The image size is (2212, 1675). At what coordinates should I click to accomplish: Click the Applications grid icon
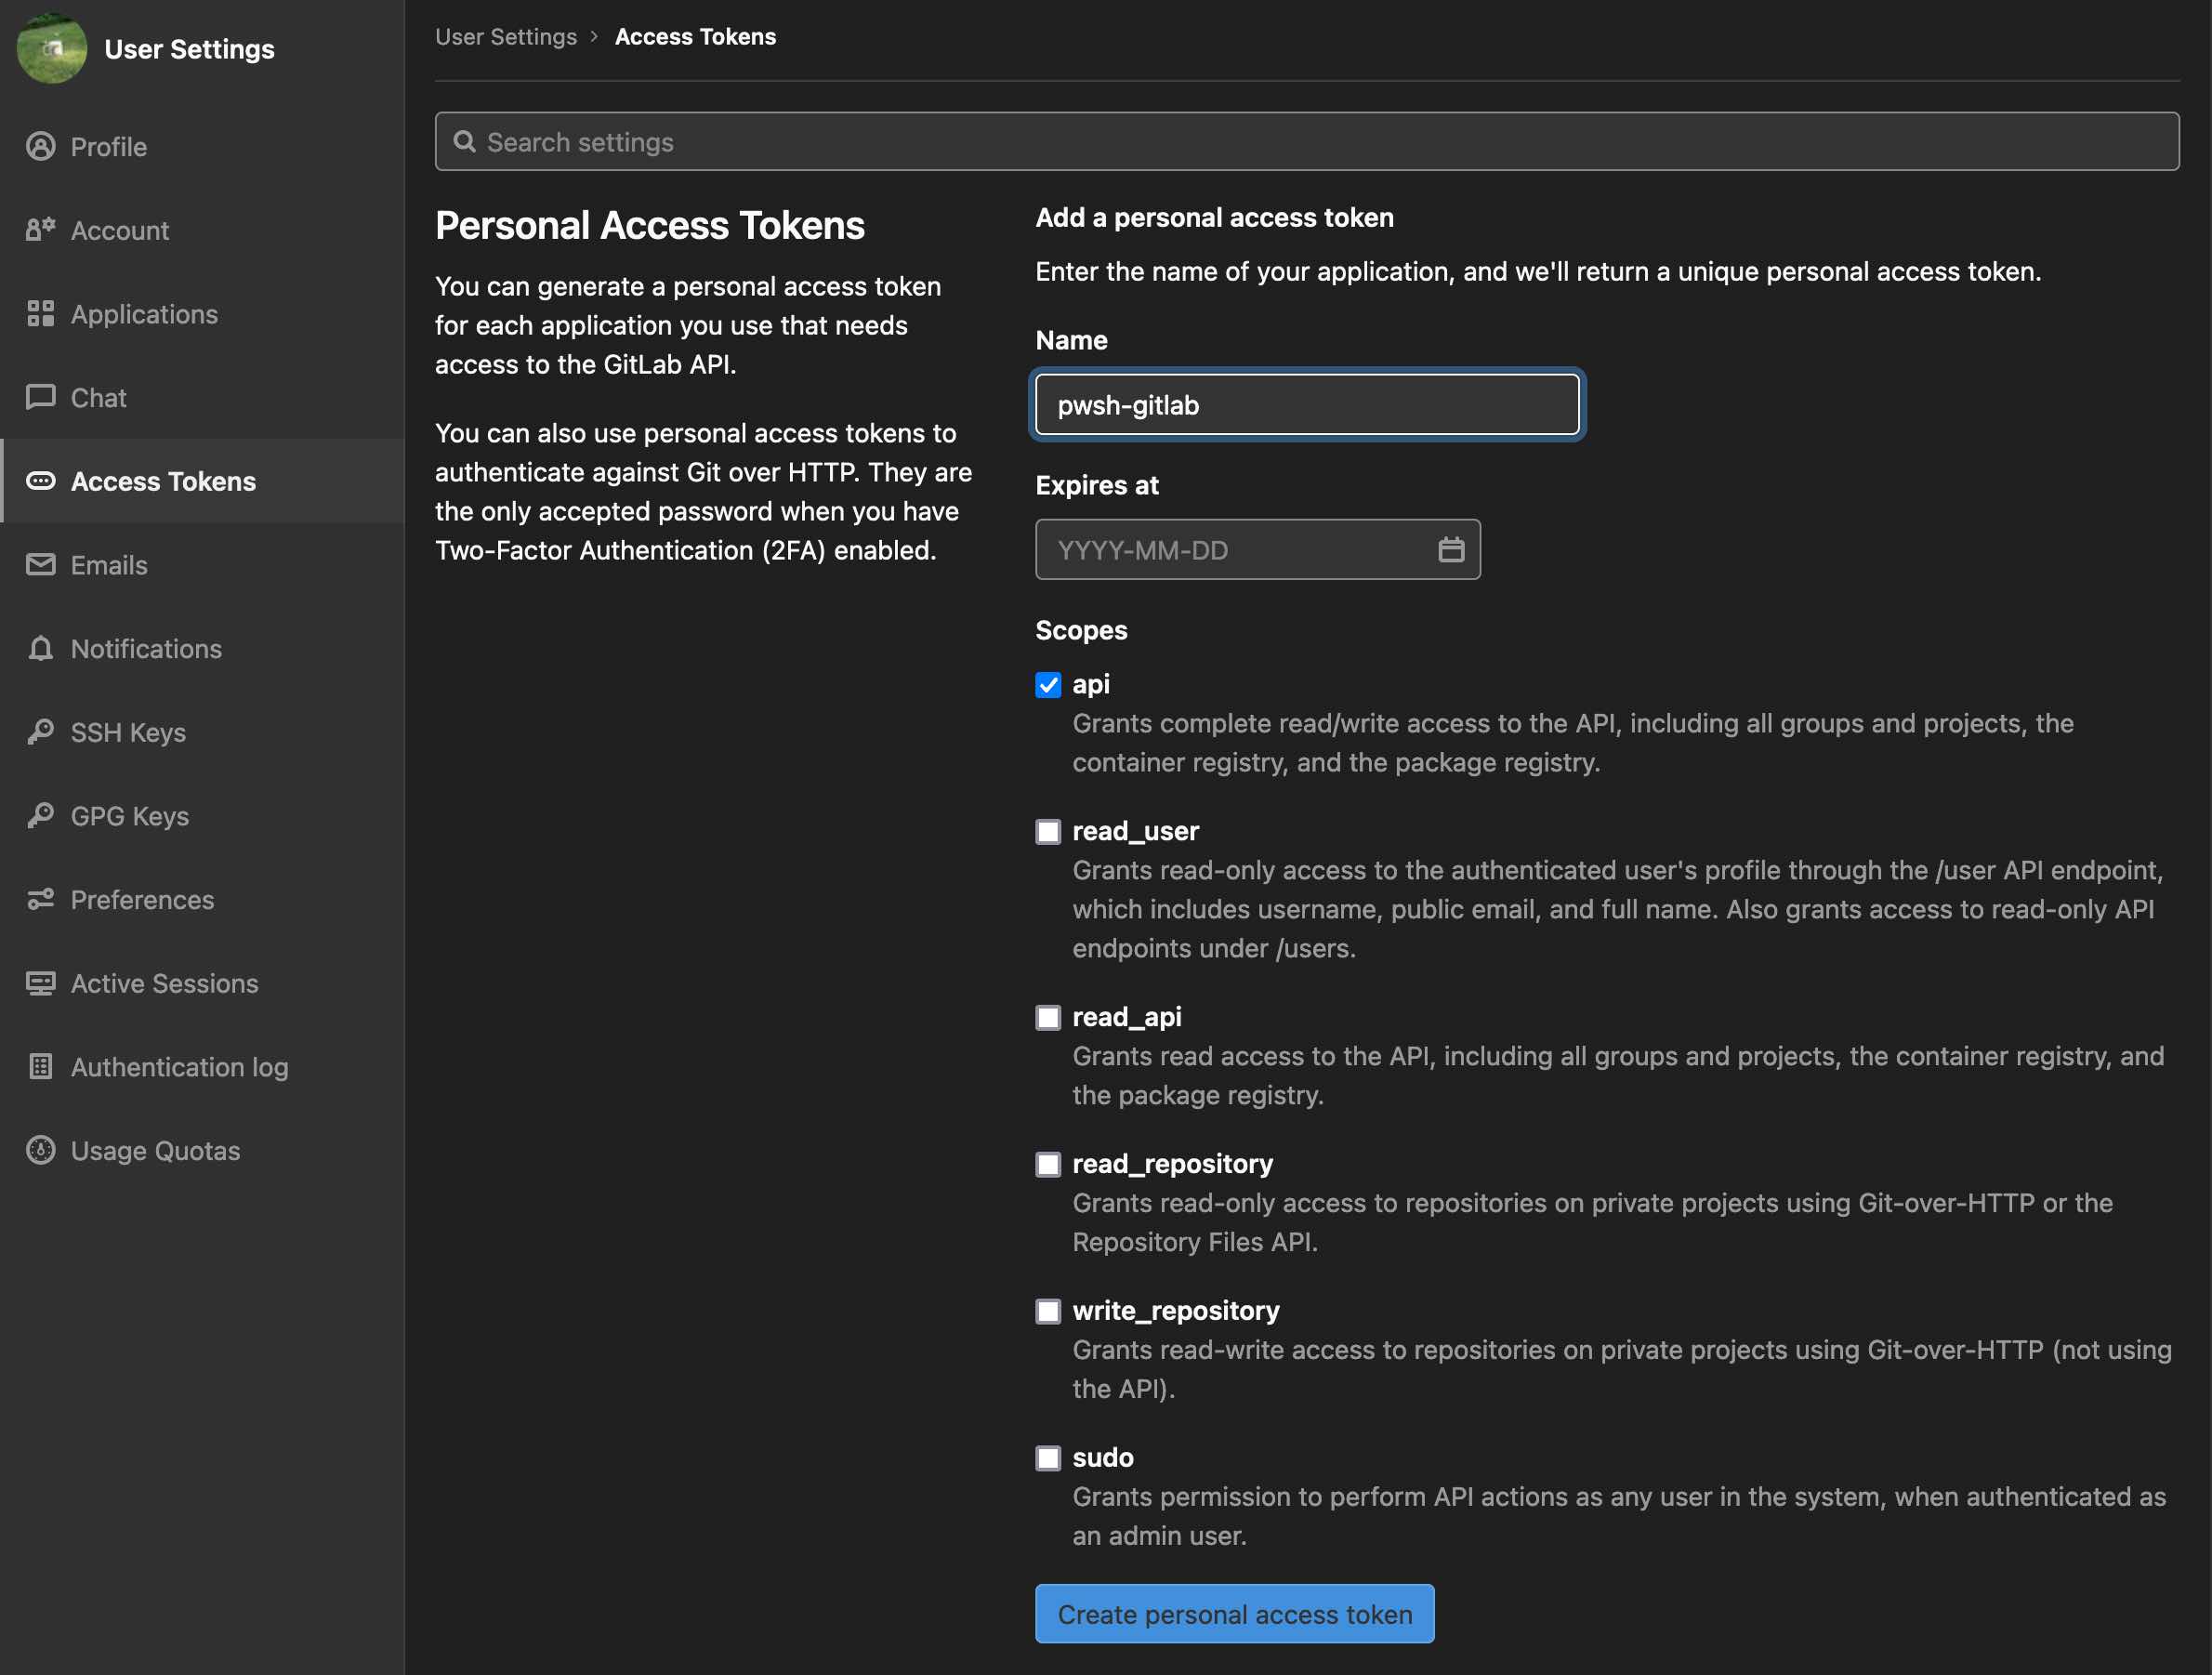click(40, 314)
